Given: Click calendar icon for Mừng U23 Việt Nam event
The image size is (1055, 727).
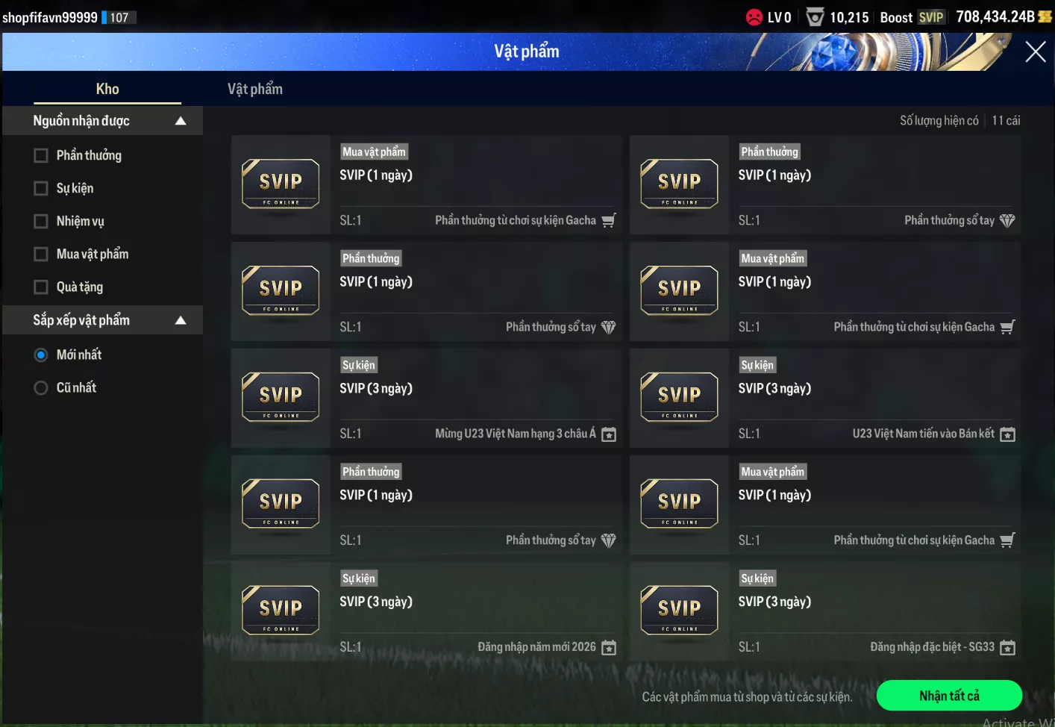Looking at the screenshot, I should click(609, 434).
